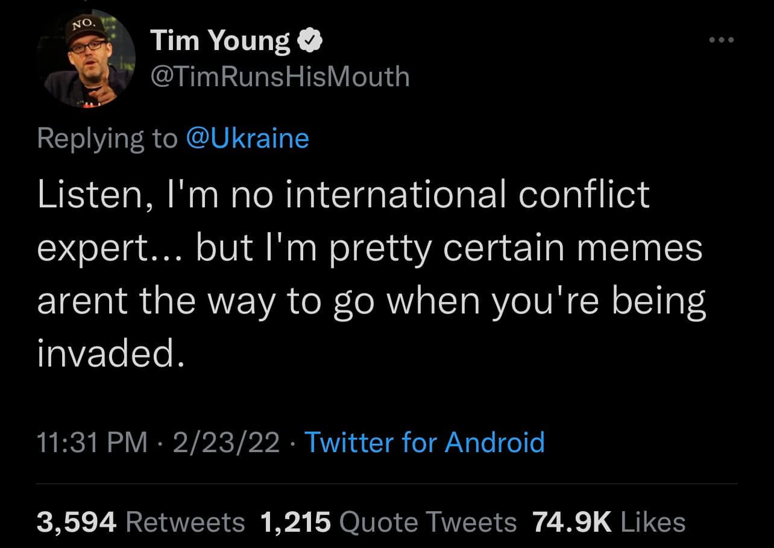The width and height of the screenshot is (774, 548).
Task: Click the 2/23/22 date
Action: coord(226,442)
